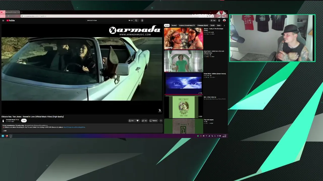Click the Snow Patrol video title text
The width and height of the screenshot is (323, 181).
214,52
